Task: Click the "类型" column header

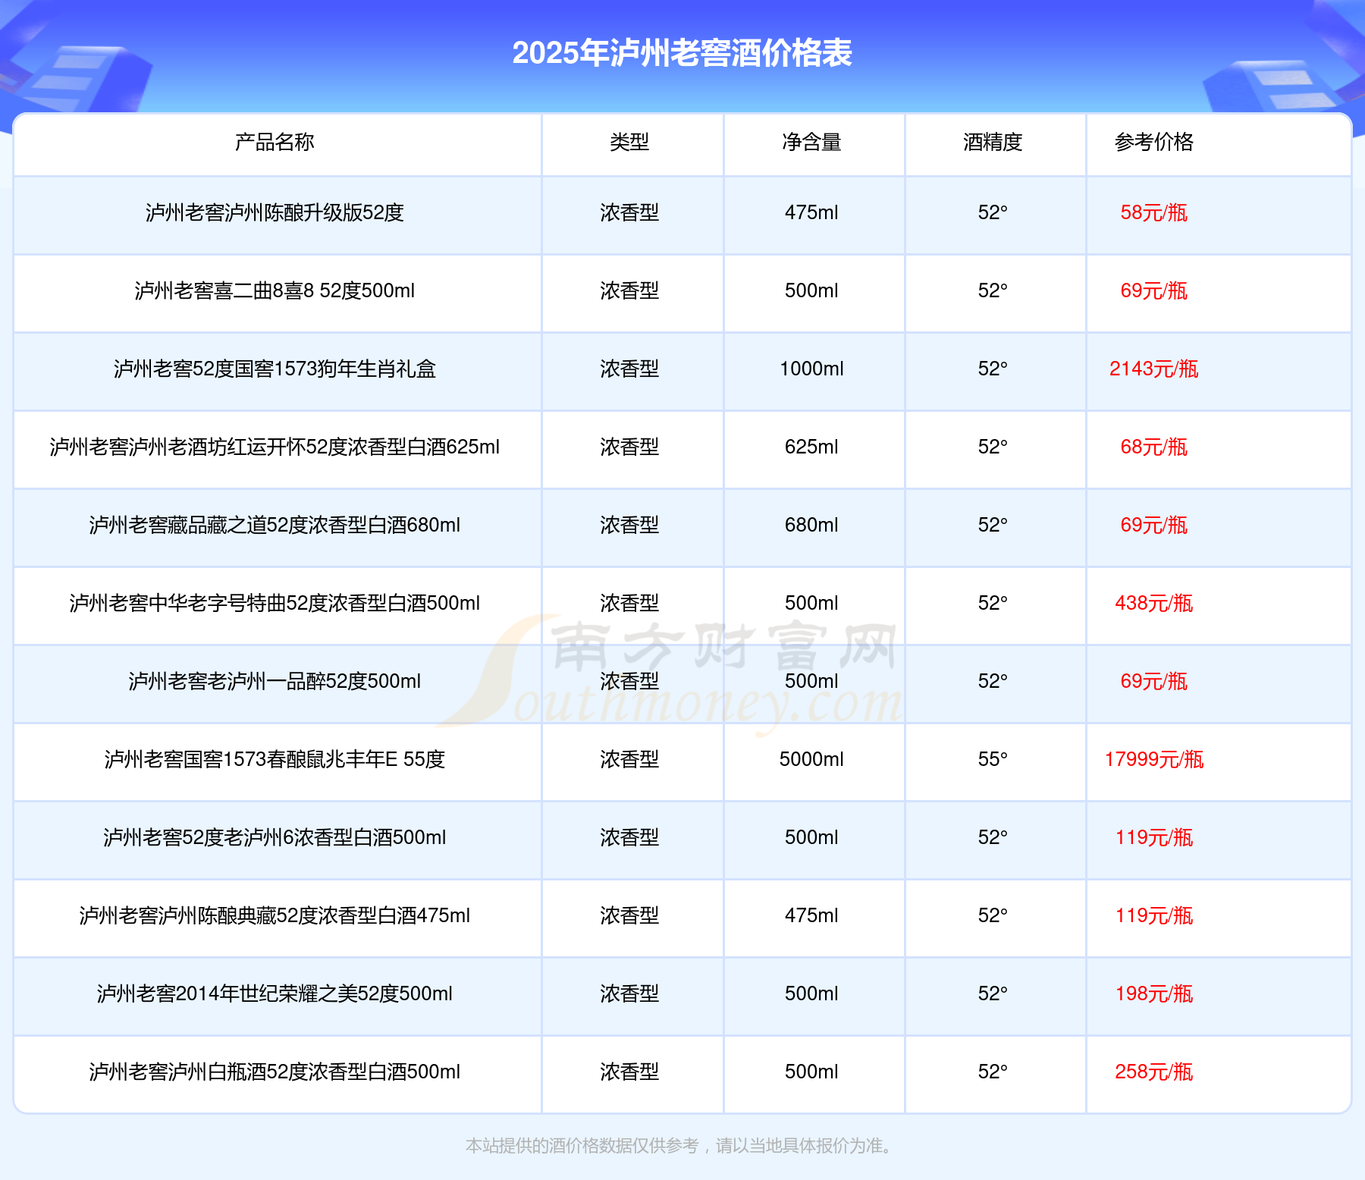Action: point(629,142)
